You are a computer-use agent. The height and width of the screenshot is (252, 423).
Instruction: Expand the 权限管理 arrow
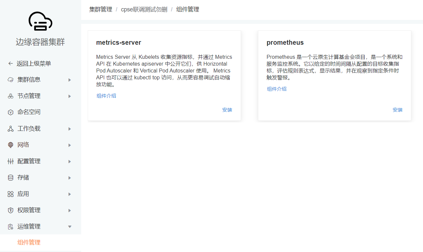point(69,211)
